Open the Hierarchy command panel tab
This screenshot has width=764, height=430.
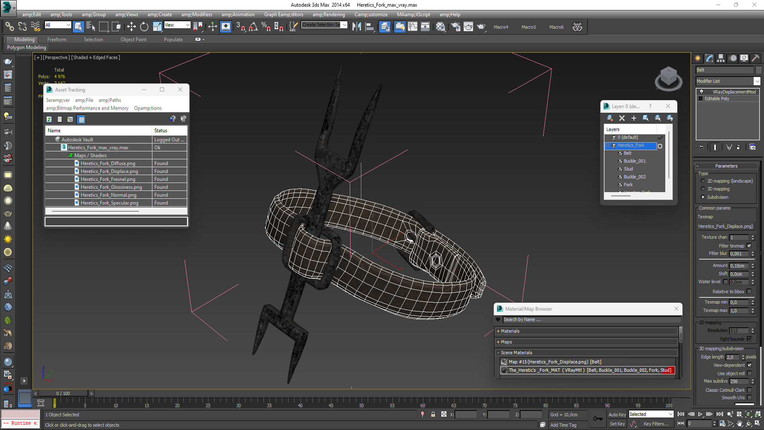(x=721, y=58)
